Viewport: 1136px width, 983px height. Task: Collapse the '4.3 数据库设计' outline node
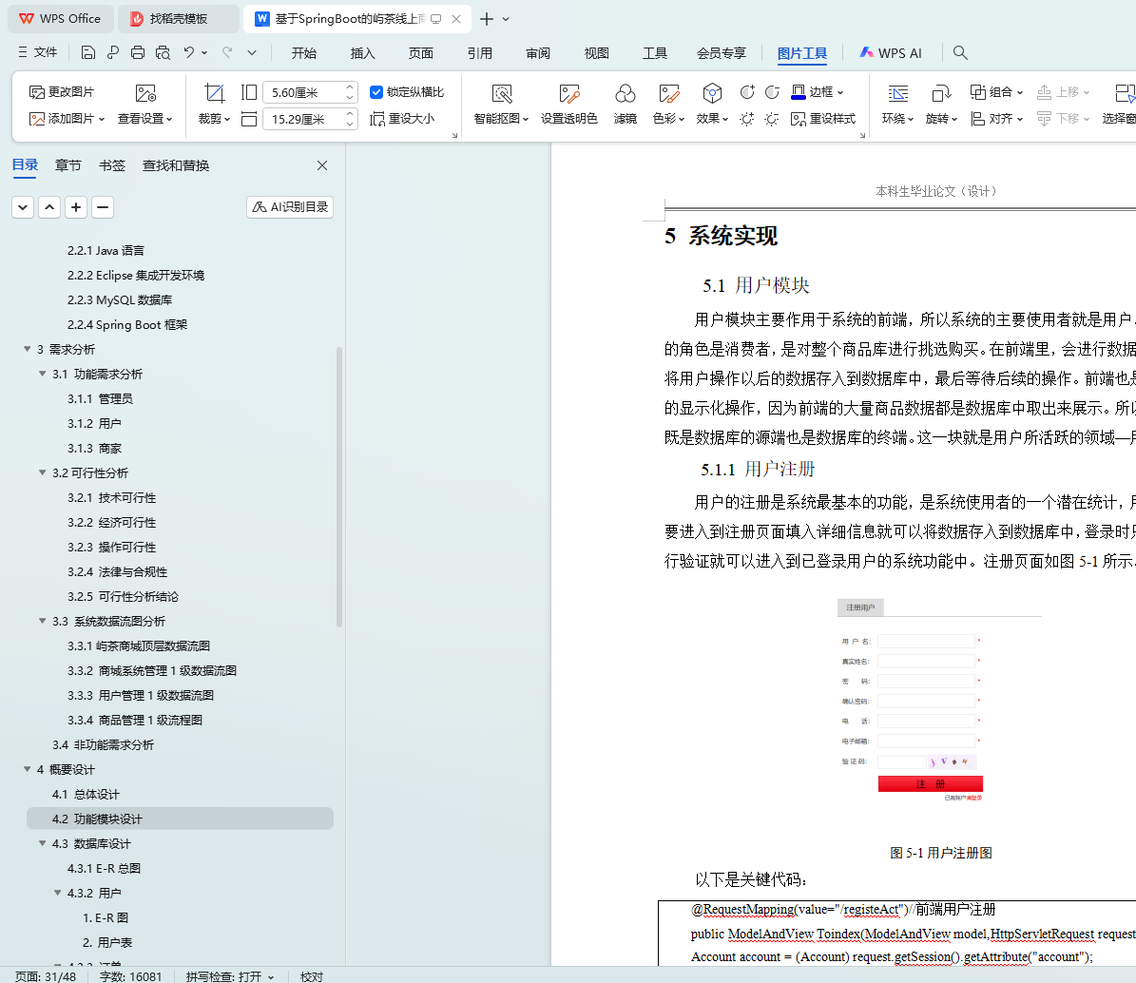(x=42, y=843)
